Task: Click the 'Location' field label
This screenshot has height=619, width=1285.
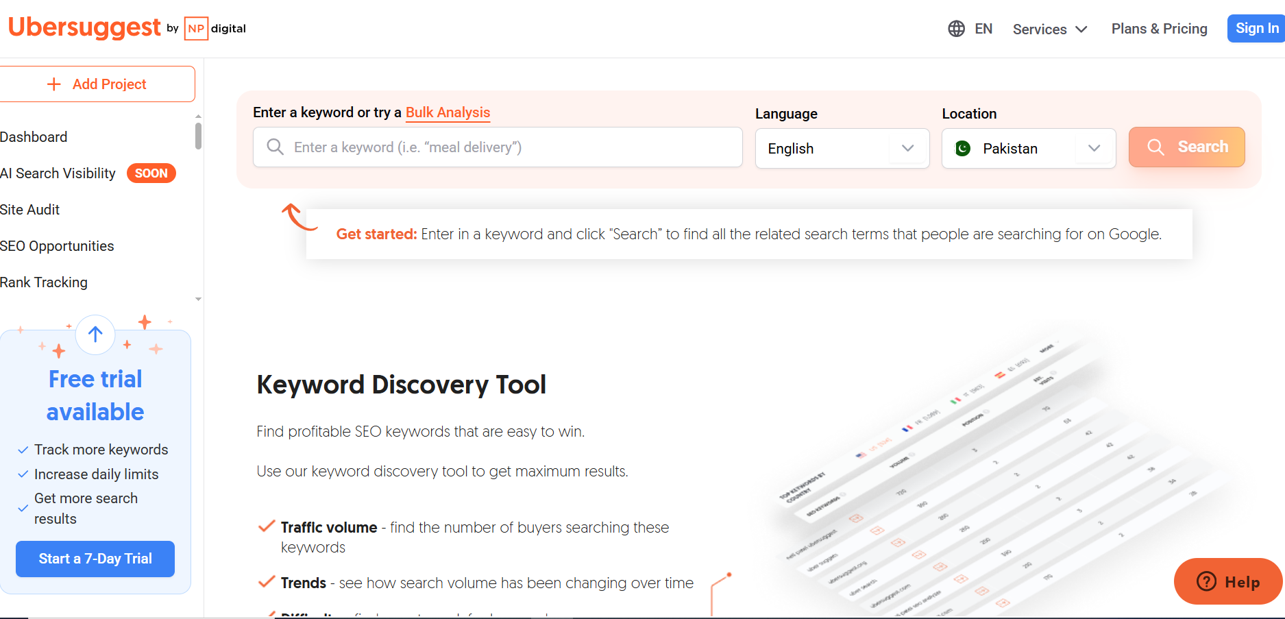Action: pyautogui.click(x=969, y=114)
